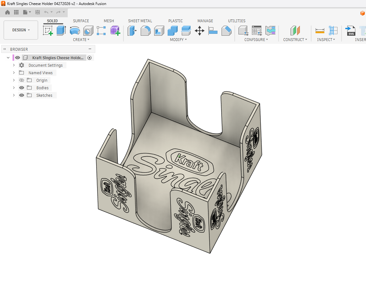Open the CREATE dropdown menu
Viewport: 366px width, 294px height.
[x=81, y=40]
